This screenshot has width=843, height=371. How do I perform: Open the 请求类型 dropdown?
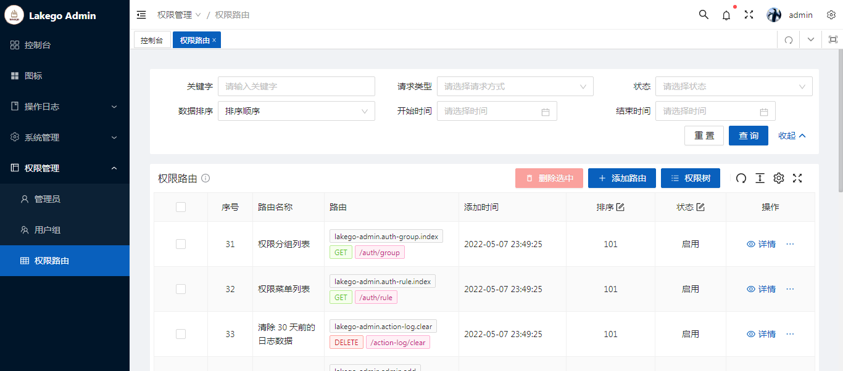[x=515, y=86]
